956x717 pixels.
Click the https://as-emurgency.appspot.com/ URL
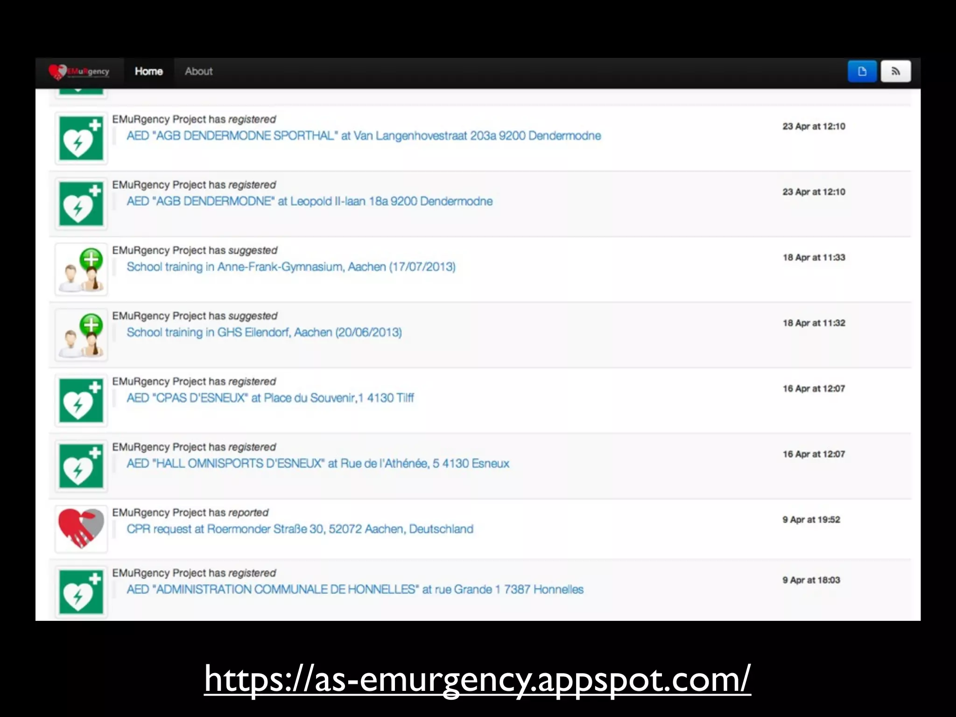(478, 679)
